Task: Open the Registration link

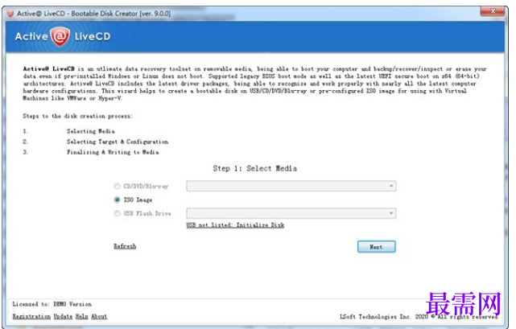Action: click(x=31, y=316)
